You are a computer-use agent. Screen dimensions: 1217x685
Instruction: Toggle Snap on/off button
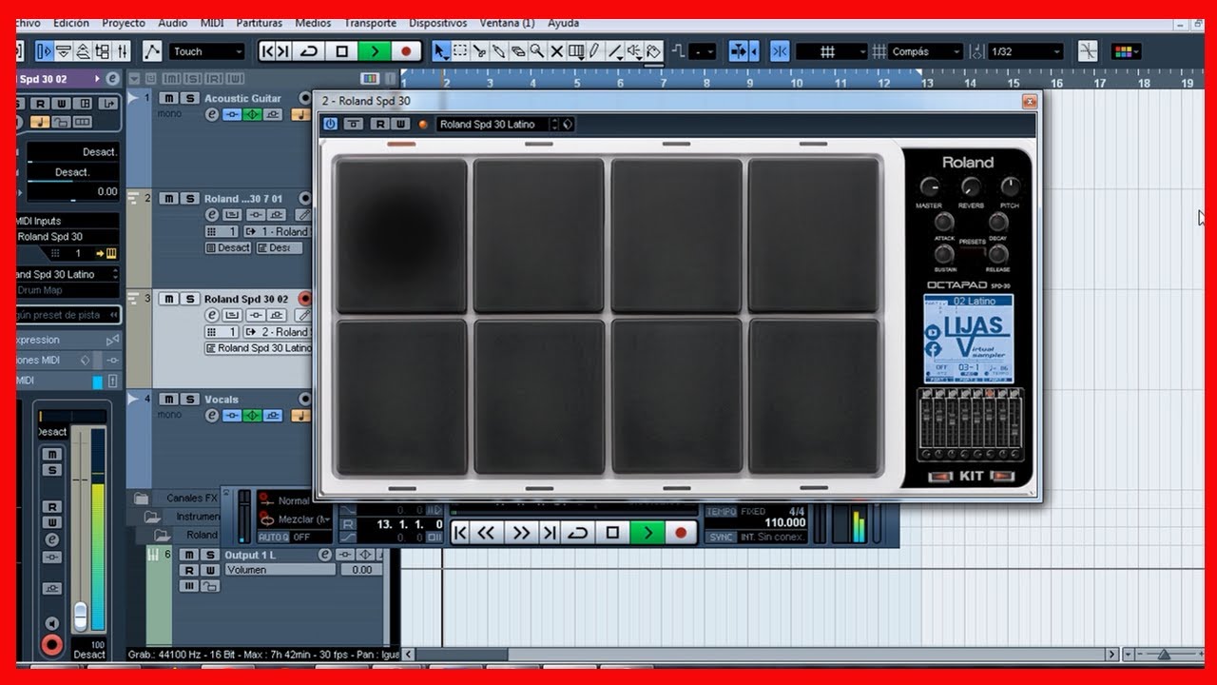780,51
